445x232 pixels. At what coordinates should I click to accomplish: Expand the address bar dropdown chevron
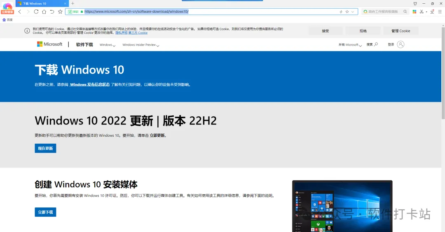click(x=353, y=11)
